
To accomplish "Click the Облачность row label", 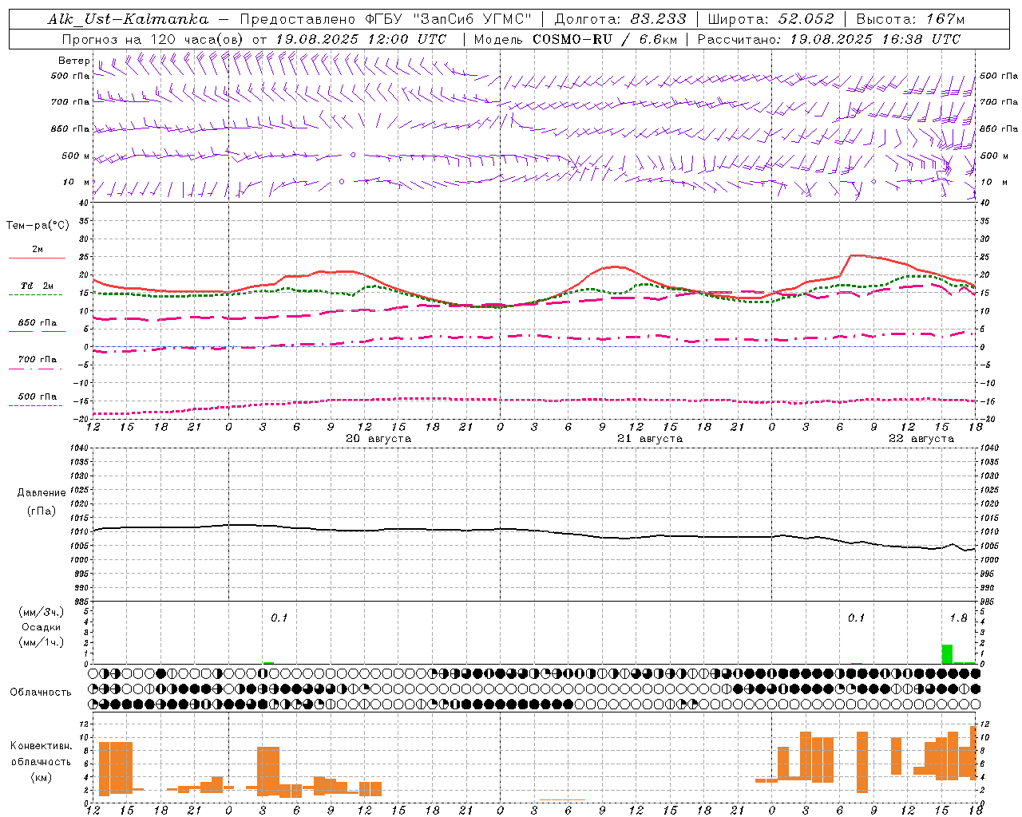I will 41,693.
